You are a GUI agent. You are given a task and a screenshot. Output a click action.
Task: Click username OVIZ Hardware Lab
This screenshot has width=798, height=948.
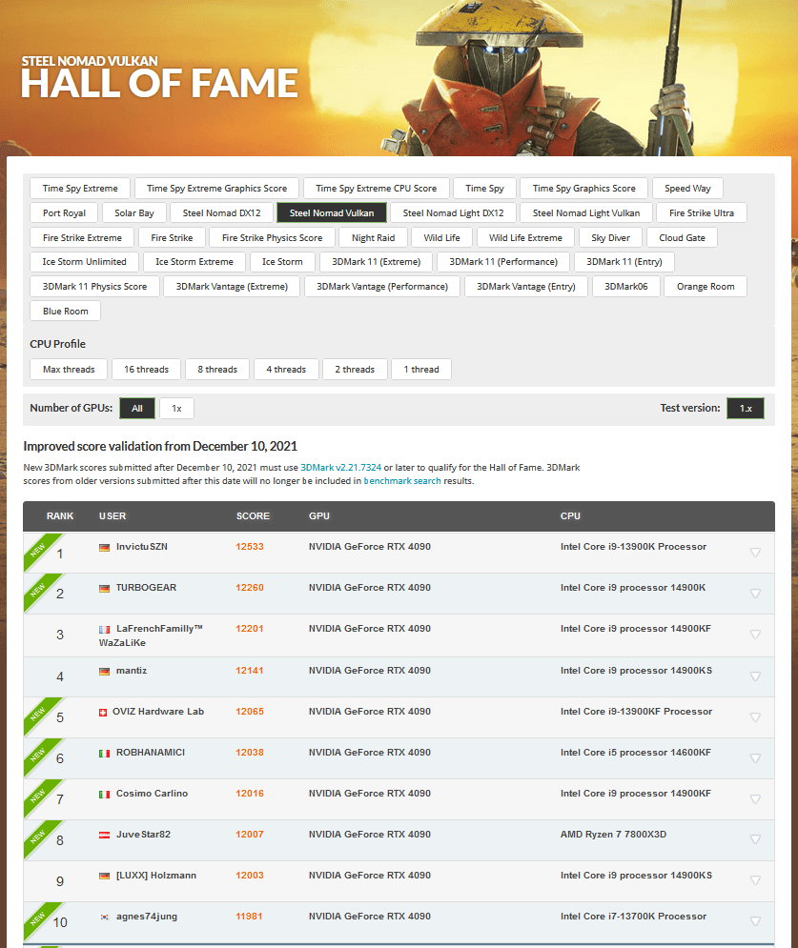(158, 712)
